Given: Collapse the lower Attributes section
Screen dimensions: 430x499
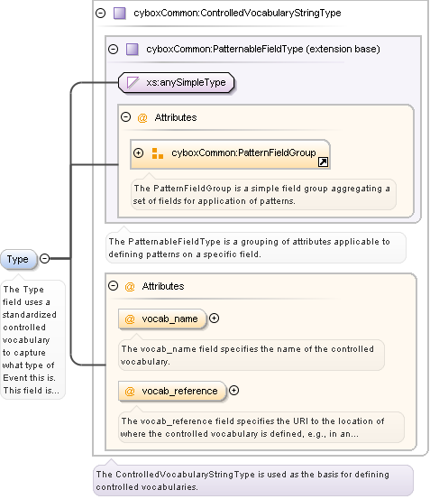Looking at the screenshot, I should pyautogui.click(x=114, y=285).
